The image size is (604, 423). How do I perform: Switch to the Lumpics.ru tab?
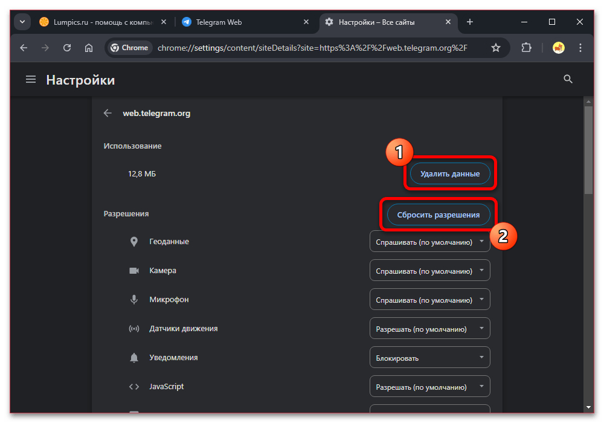pos(102,22)
